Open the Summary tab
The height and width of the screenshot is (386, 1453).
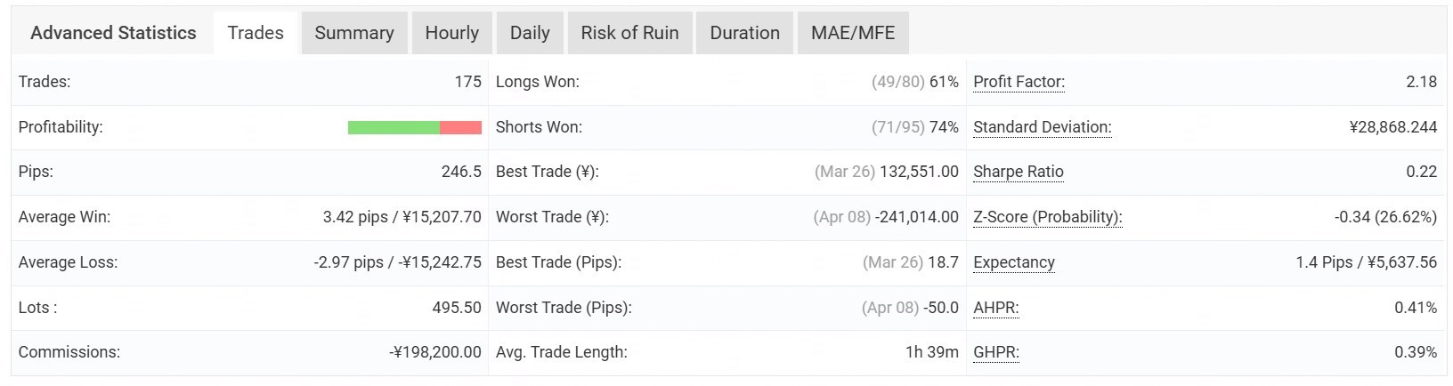(x=354, y=33)
